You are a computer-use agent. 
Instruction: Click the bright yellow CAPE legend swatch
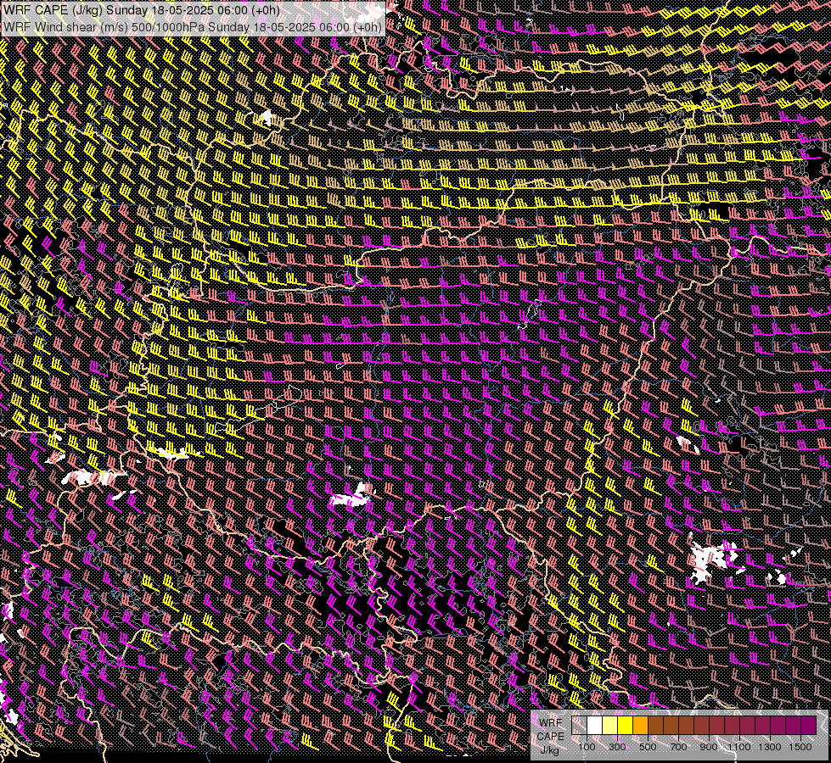(626, 726)
